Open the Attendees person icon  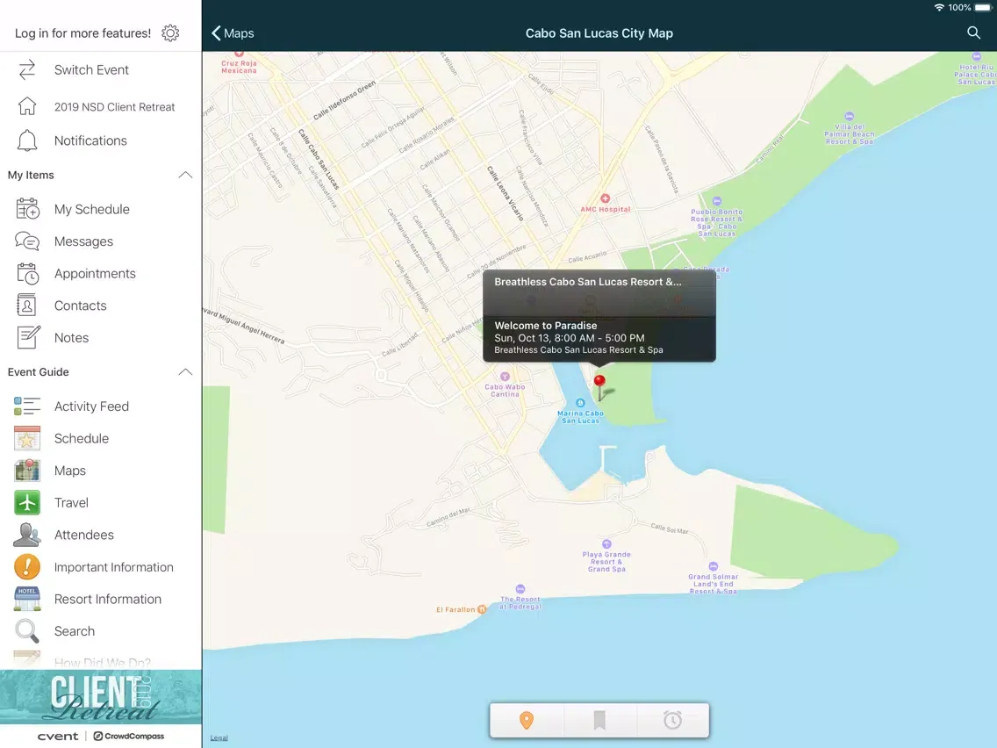(x=27, y=535)
